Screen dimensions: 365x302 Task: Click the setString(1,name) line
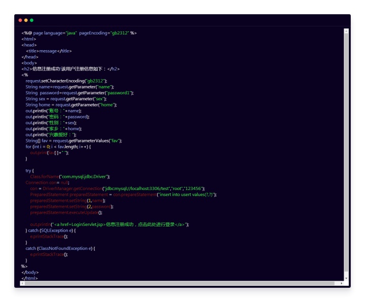pyautogui.click(x=68, y=201)
